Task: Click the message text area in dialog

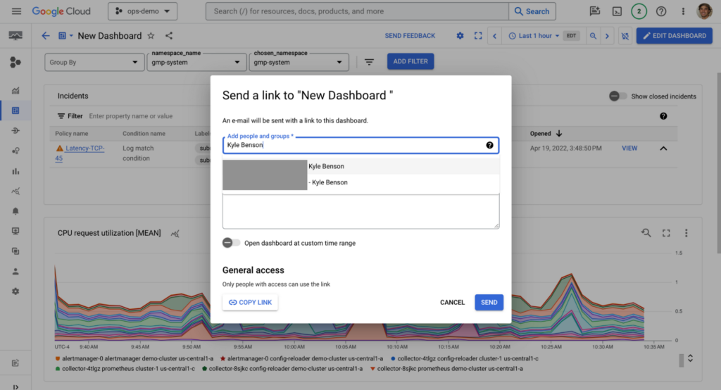Action: [x=361, y=211]
